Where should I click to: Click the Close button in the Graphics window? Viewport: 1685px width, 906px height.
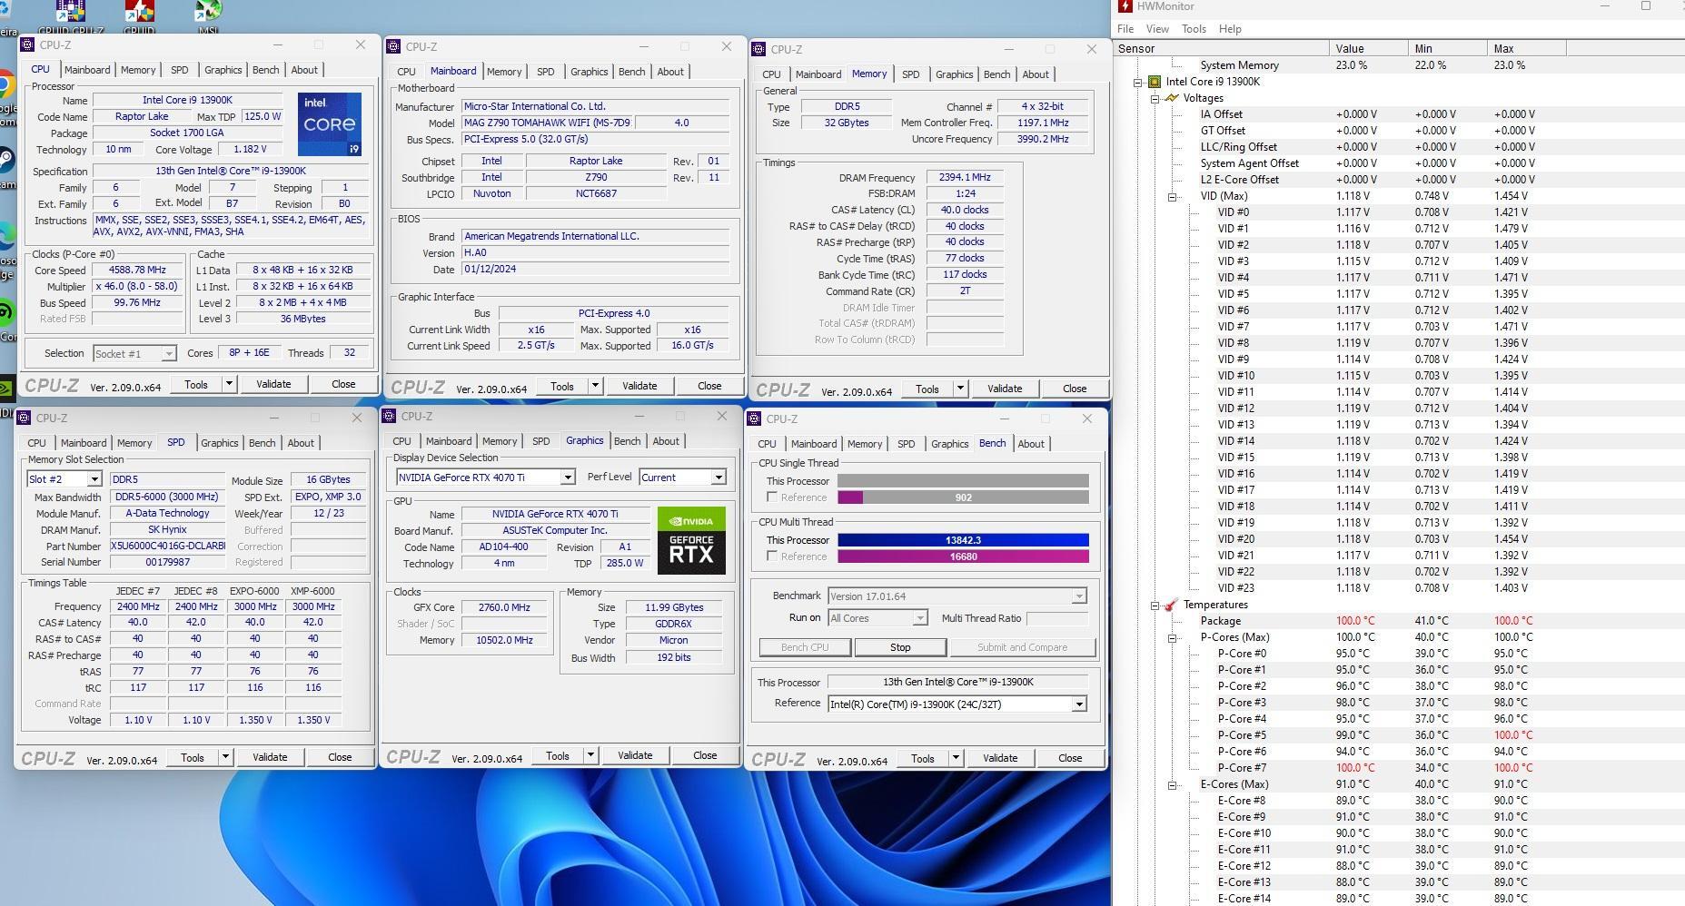click(x=705, y=755)
